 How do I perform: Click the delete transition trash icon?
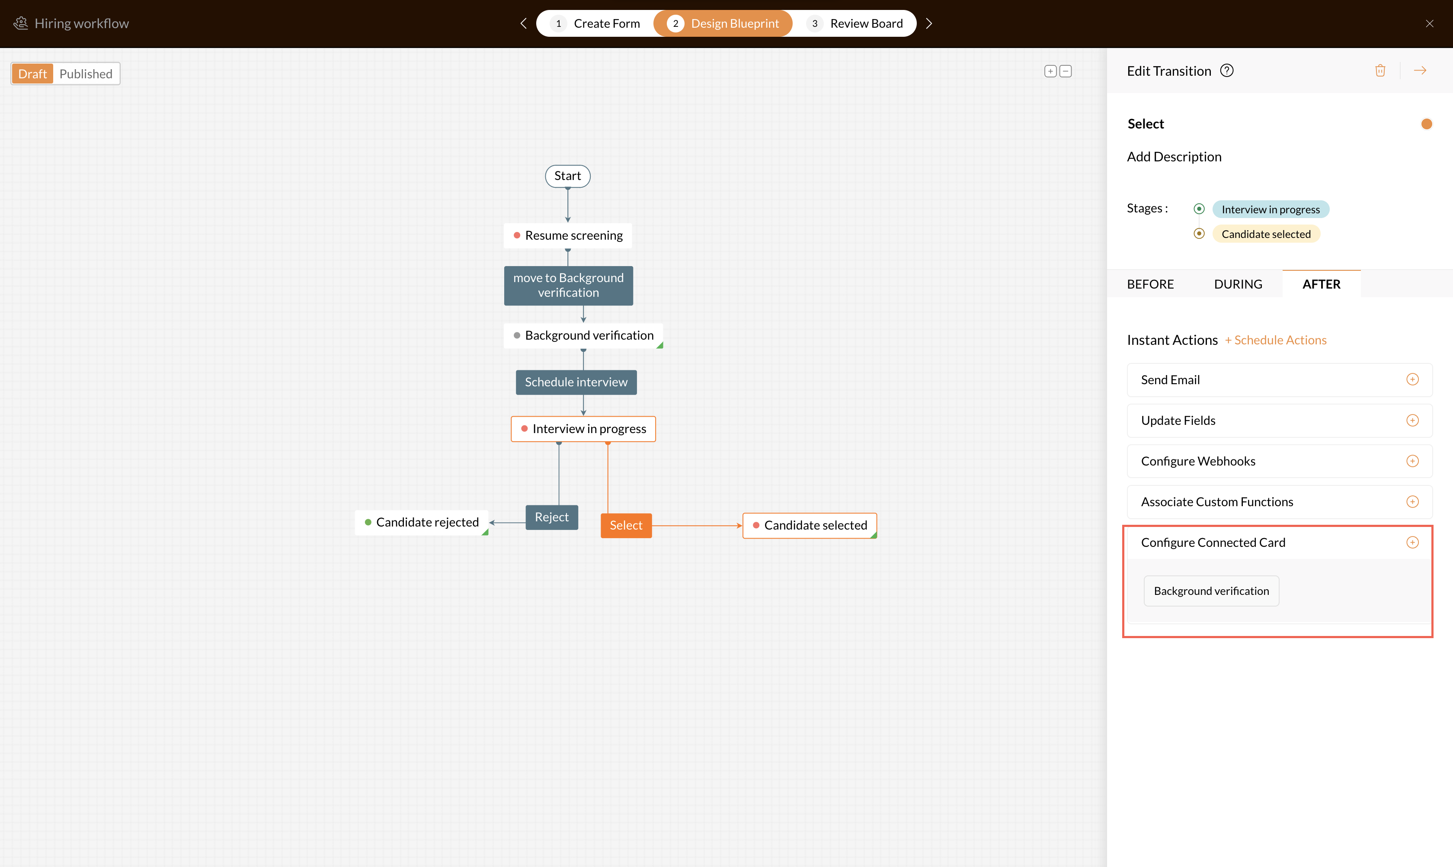1380,71
